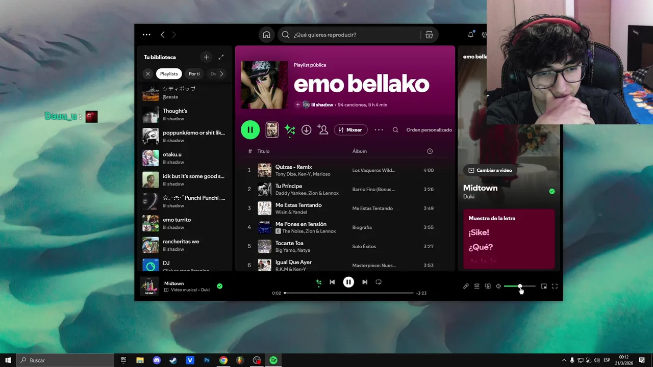
Task: Click the emo bellako playlist cover image
Action: [264, 85]
